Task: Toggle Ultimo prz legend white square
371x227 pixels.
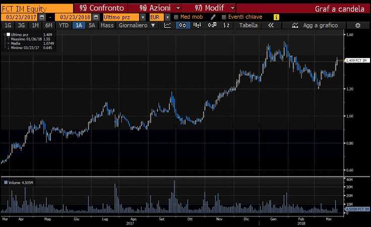Action: click(x=8, y=35)
